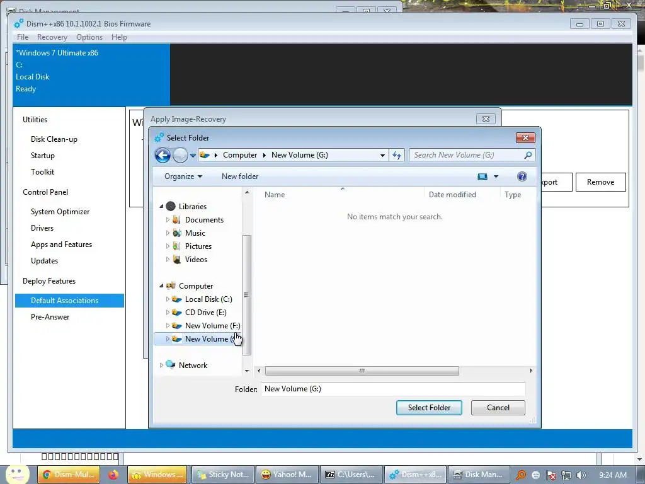Click the Folder name input field
The image size is (645, 484).
pos(393,389)
